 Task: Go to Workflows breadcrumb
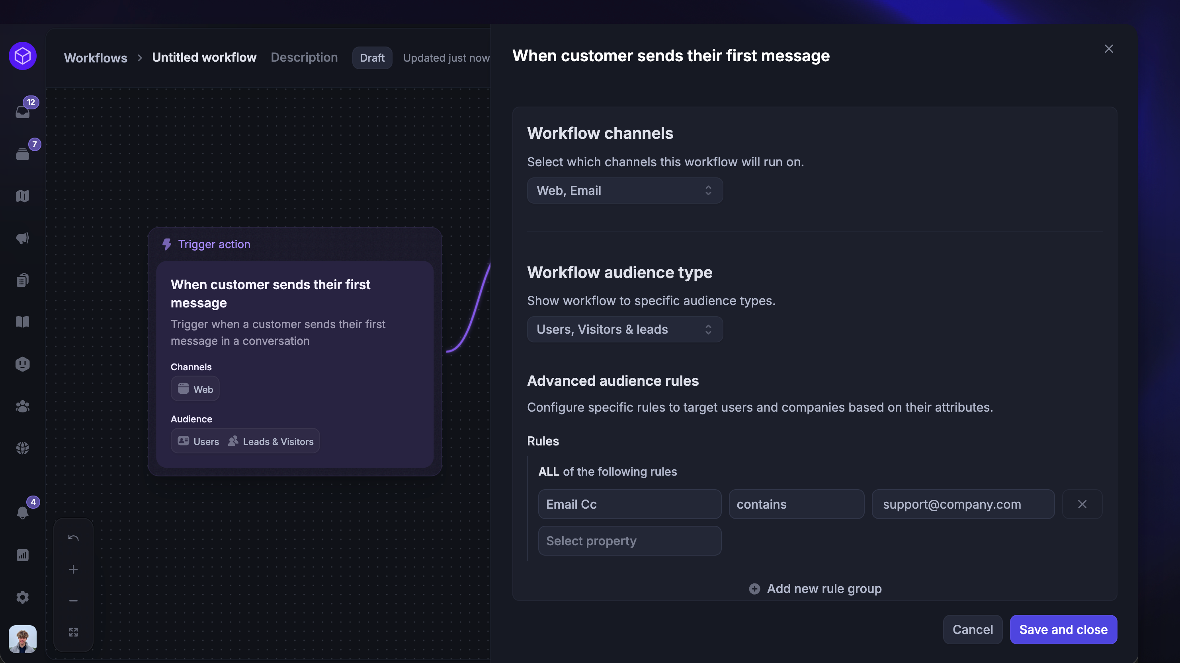[96, 58]
